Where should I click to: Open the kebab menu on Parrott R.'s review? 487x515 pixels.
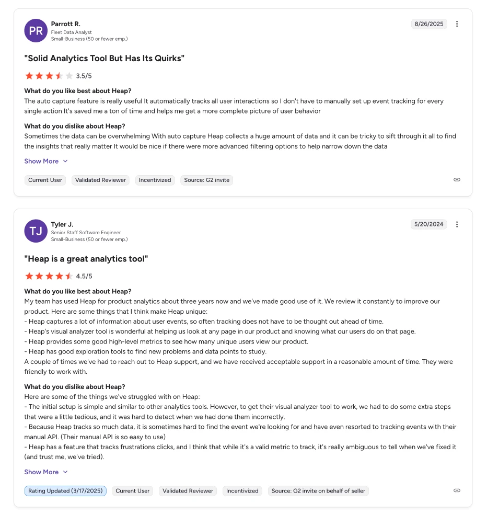click(x=457, y=24)
